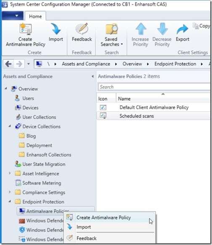Sort by the Name column header
This screenshot has width=212, height=245.
(x=124, y=99)
